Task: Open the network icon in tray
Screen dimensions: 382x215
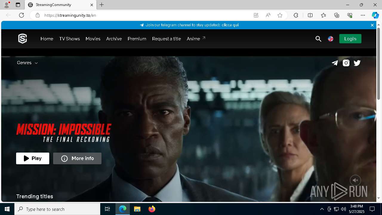Action: click(336, 209)
